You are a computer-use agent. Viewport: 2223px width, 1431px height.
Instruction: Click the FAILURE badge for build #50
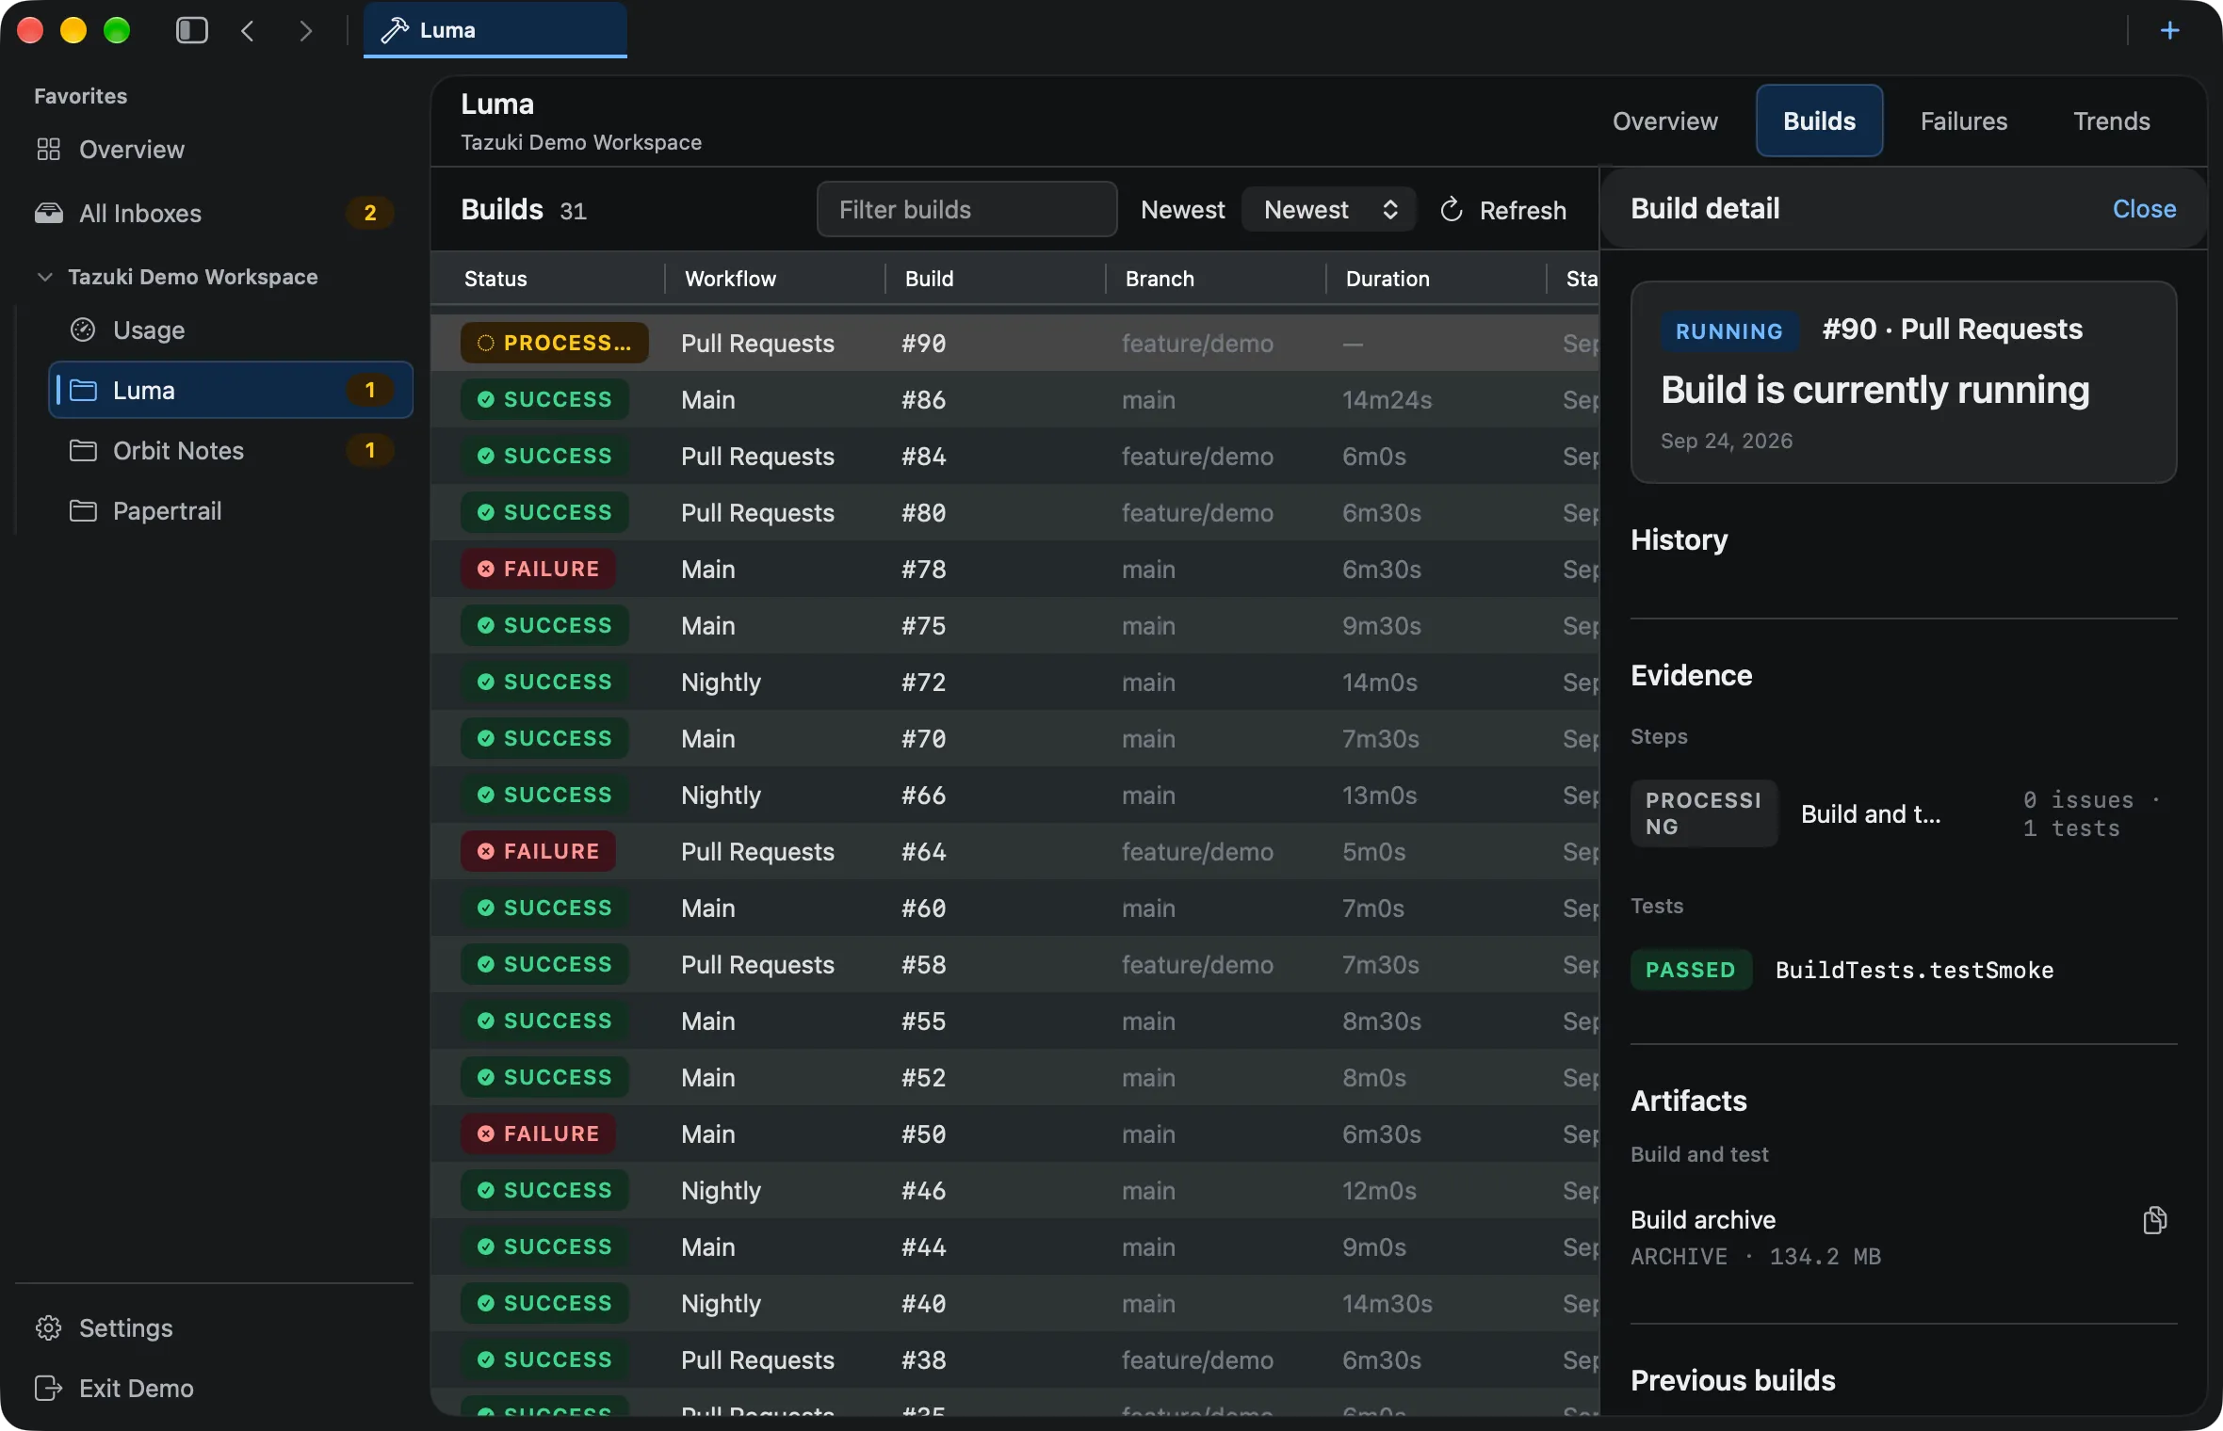538,1134
